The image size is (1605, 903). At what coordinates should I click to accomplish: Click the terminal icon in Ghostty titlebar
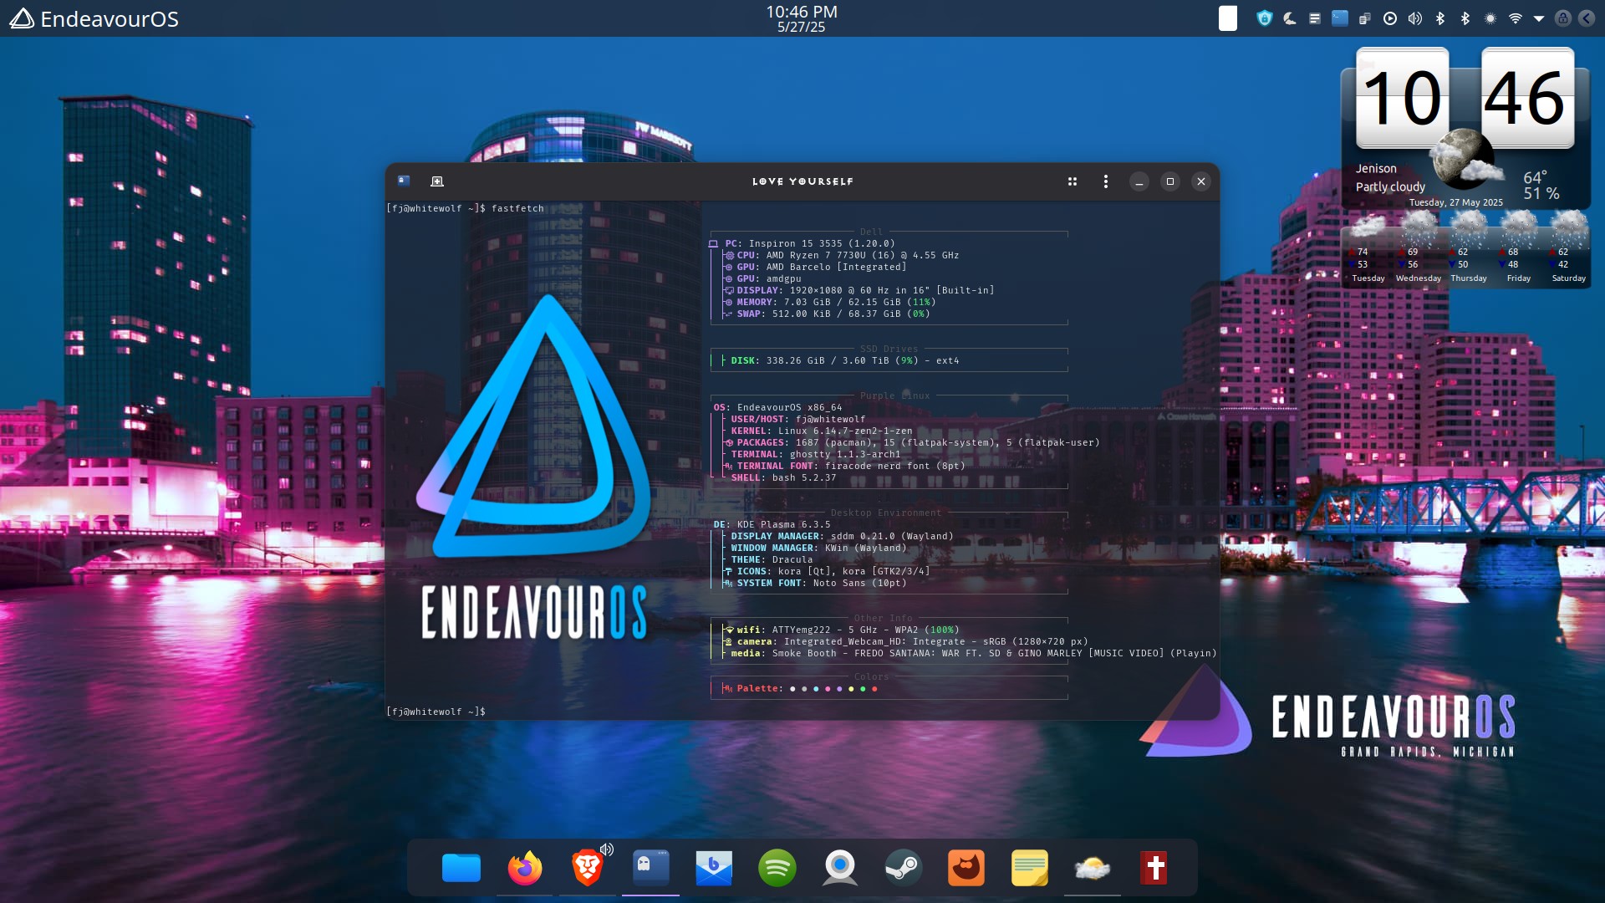(x=404, y=181)
